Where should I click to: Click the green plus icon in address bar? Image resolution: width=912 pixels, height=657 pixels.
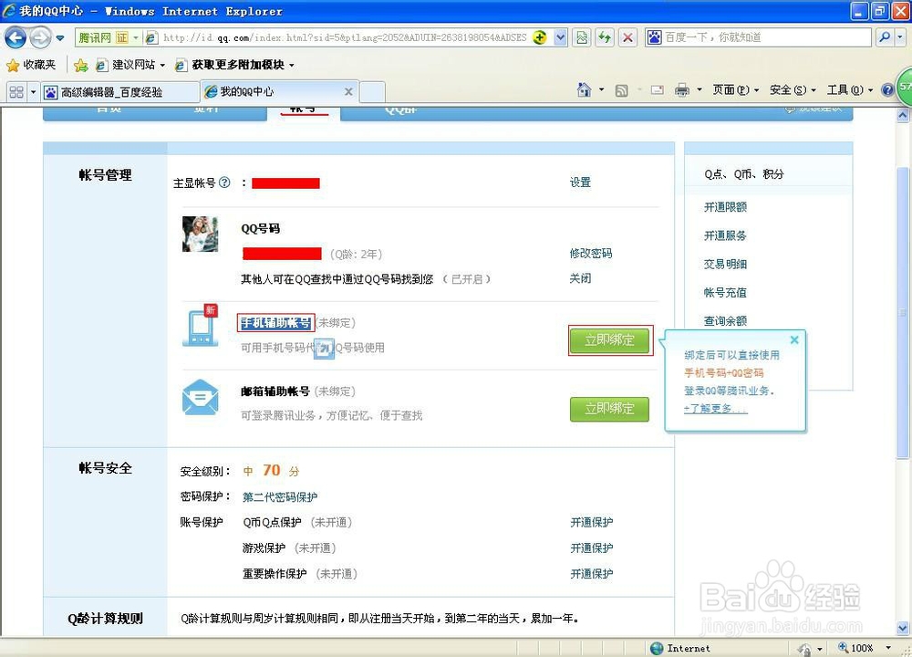540,37
